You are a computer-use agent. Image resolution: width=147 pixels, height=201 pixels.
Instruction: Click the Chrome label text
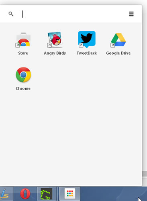23,88
